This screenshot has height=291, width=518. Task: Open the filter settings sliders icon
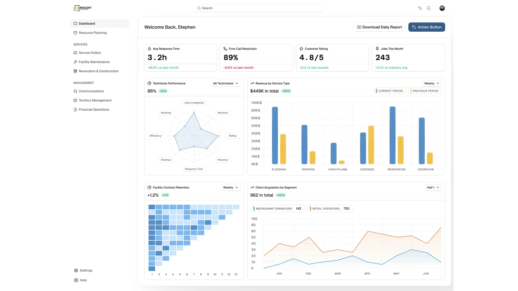coord(420,8)
